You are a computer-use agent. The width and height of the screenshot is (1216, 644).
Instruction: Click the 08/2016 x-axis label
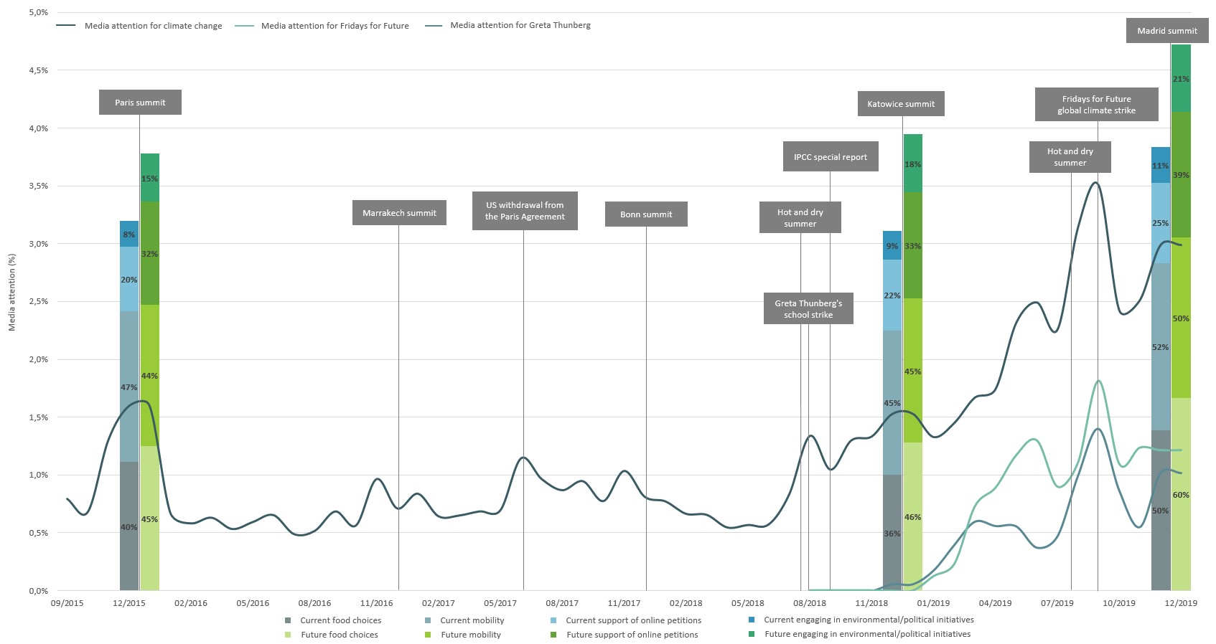pyautogui.click(x=314, y=603)
